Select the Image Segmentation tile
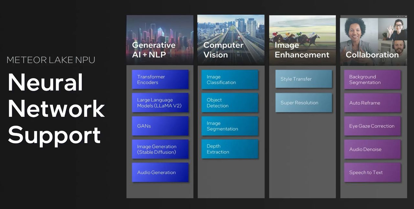414x209 pixels. click(x=230, y=126)
